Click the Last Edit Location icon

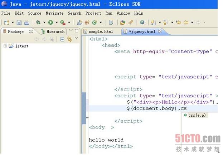(x=178, y=22)
